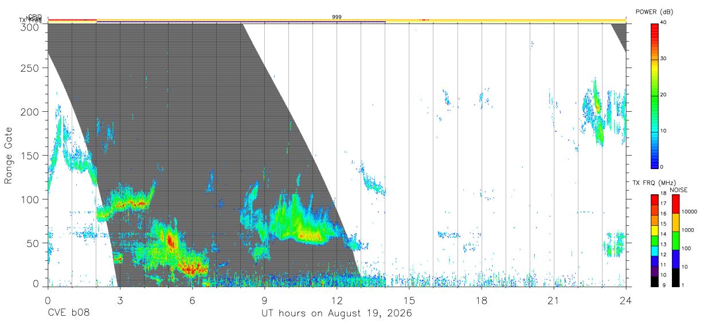Click the 50 tick on Range Gate axis
The height and width of the screenshot is (325, 704).
(x=33, y=243)
